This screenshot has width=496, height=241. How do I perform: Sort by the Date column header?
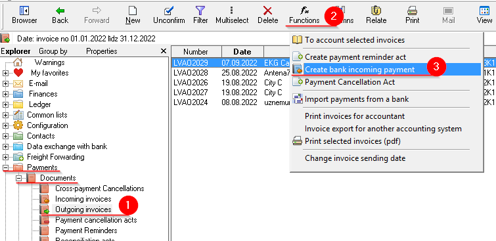pos(242,52)
